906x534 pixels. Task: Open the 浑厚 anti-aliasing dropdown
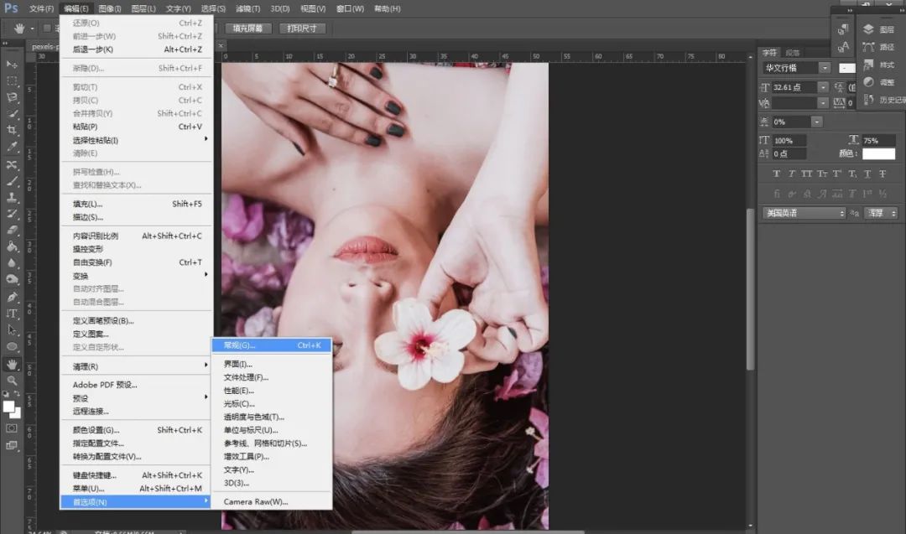[x=881, y=213]
